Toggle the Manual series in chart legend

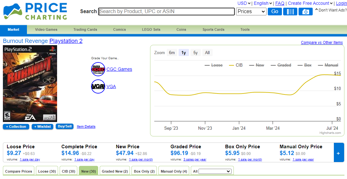(x=328, y=65)
